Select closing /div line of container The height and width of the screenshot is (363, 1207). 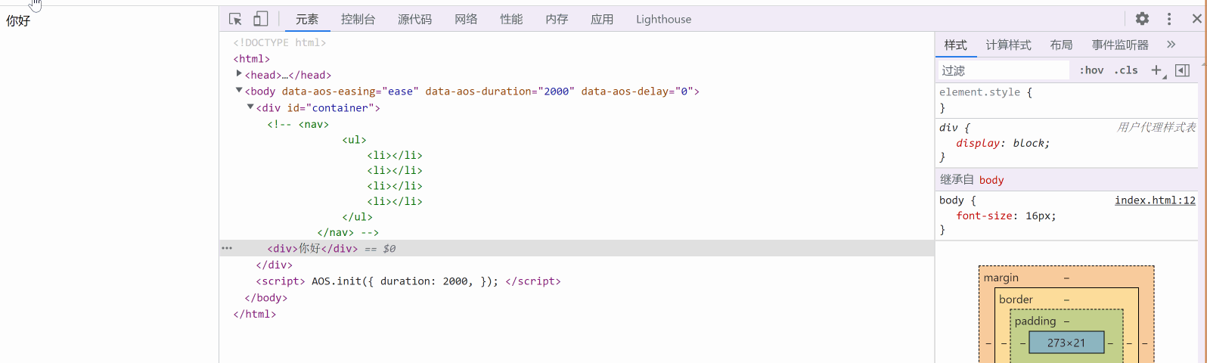click(275, 265)
